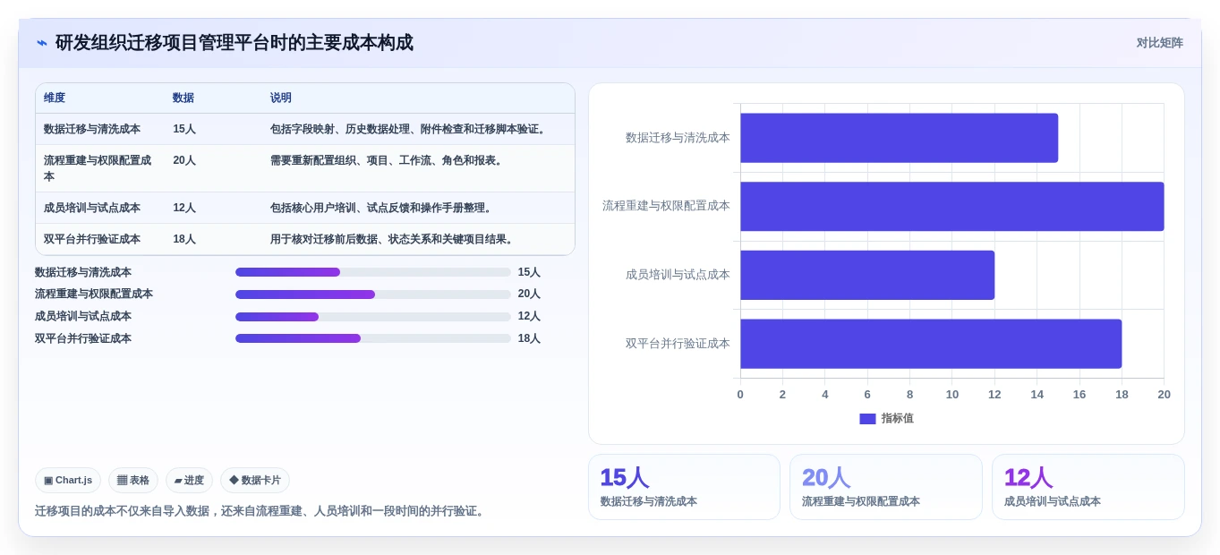The height and width of the screenshot is (555, 1220).
Task: Click the 18人 table cell
Action: click(184, 239)
